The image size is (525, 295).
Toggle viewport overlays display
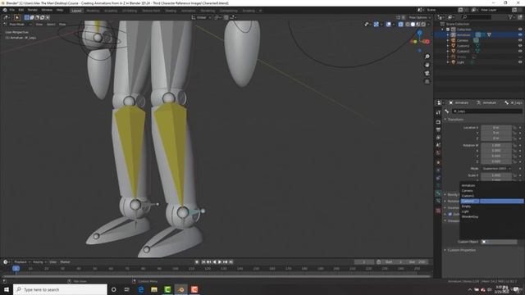388,25
